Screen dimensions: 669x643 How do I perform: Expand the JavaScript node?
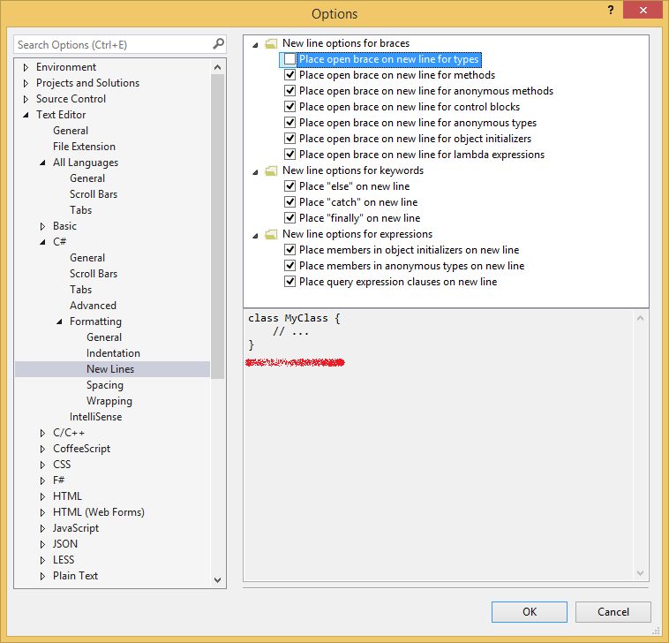tap(42, 528)
